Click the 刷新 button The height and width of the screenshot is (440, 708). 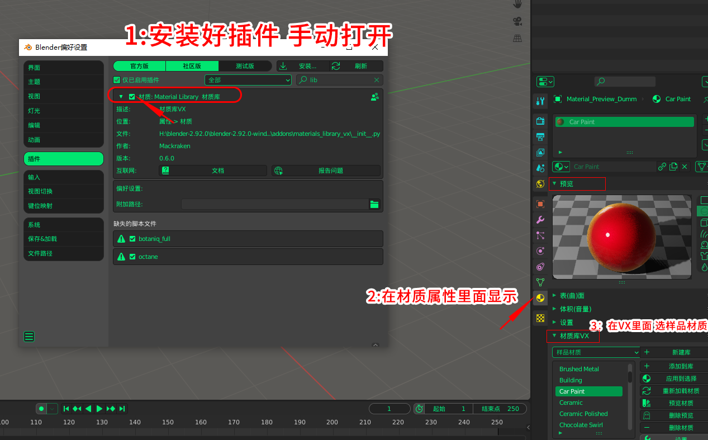tap(355, 66)
